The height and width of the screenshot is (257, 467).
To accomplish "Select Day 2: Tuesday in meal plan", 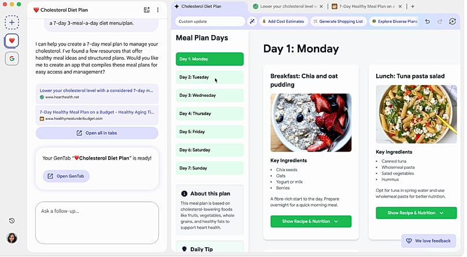I will [210, 77].
